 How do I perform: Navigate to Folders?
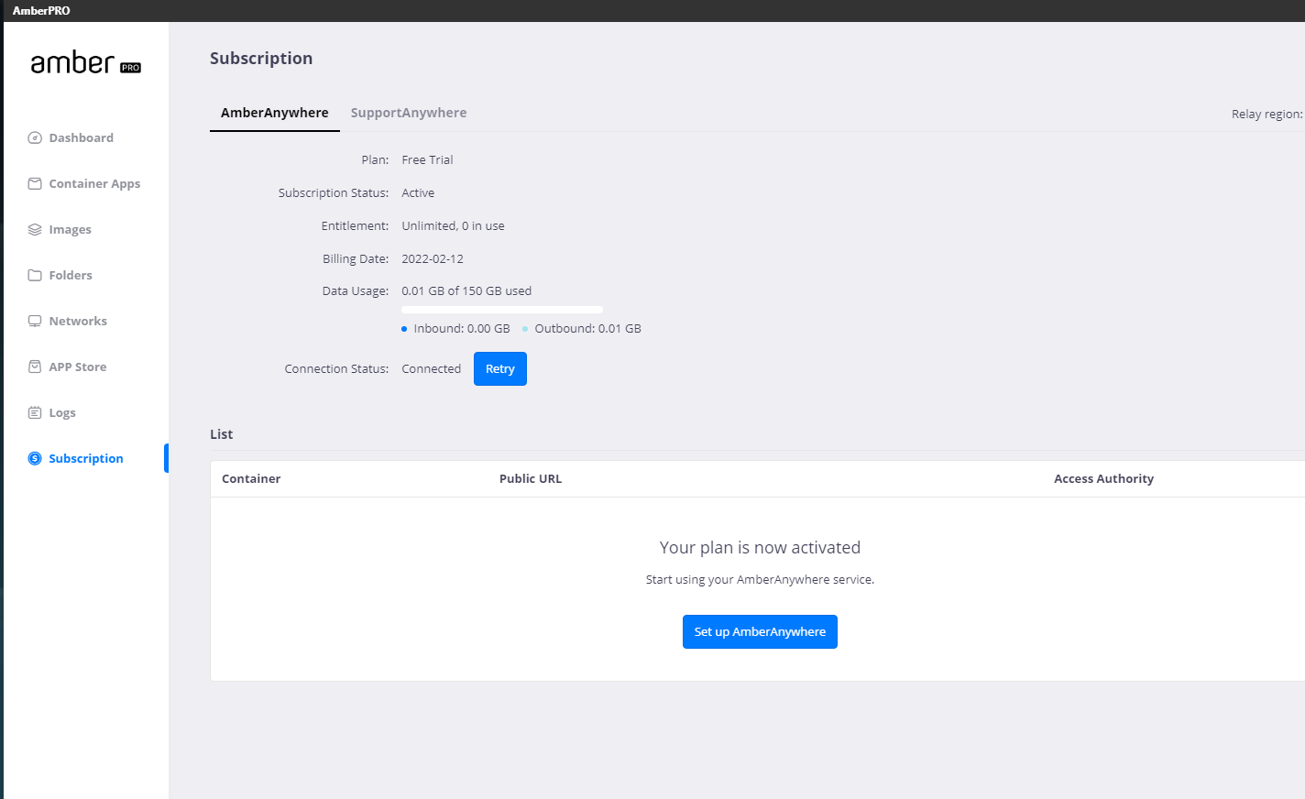71,276
